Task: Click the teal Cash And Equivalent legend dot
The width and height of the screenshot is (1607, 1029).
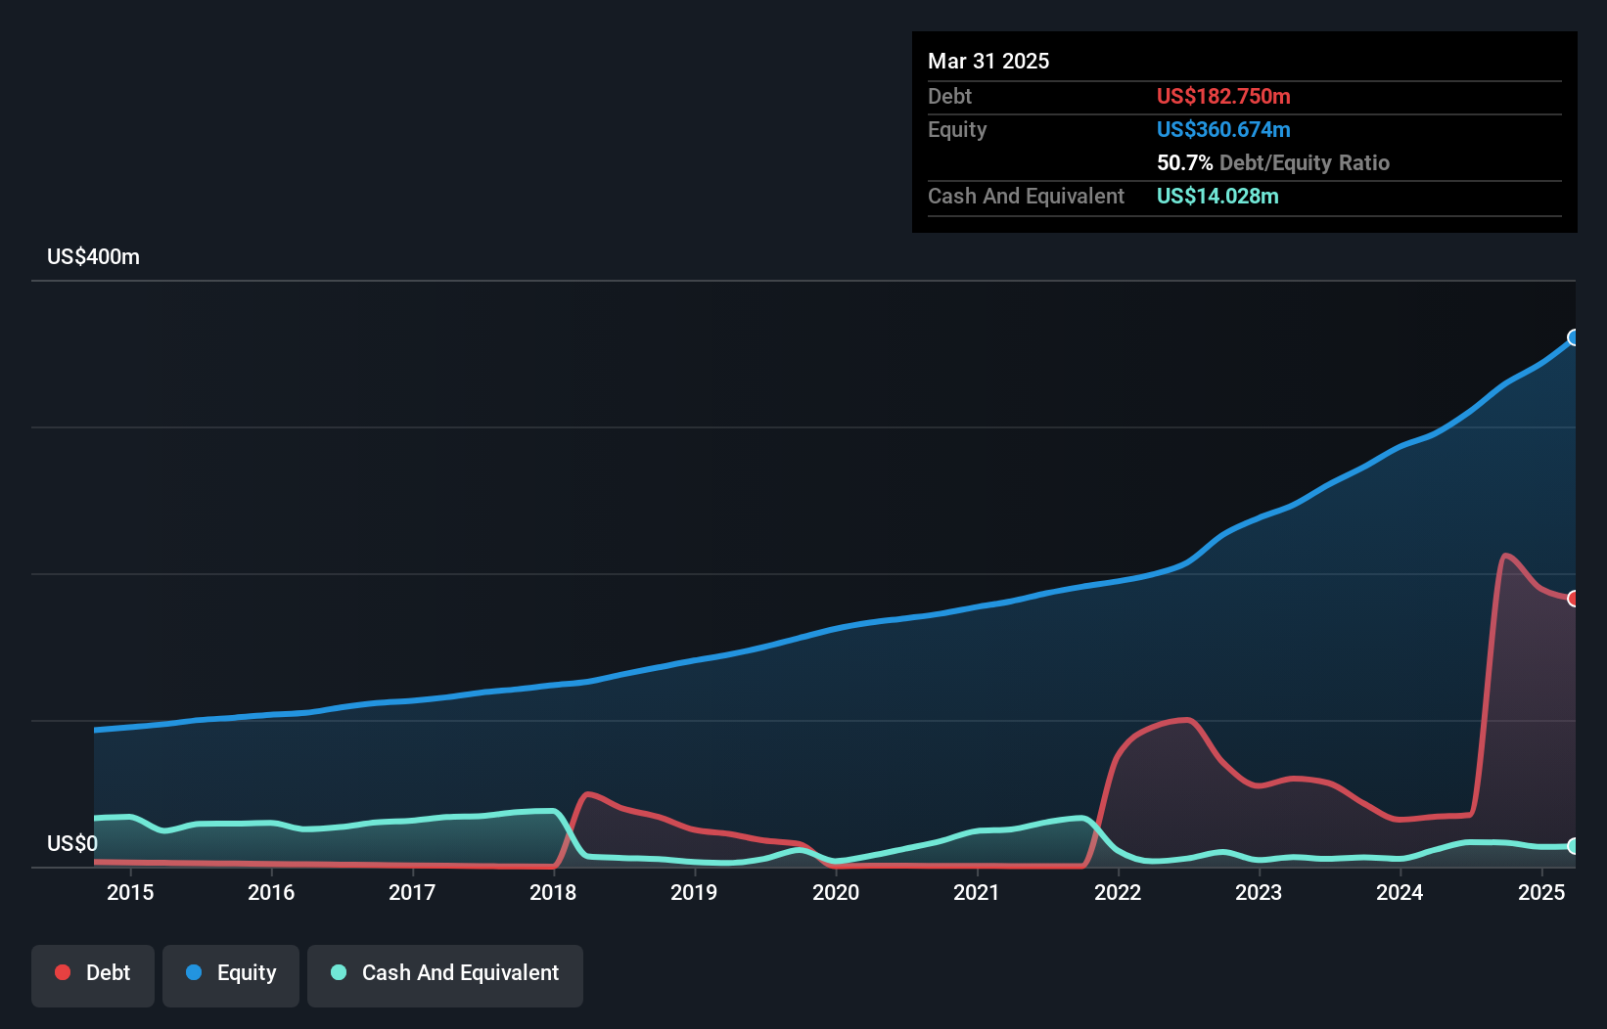Action: click(x=339, y=972)
